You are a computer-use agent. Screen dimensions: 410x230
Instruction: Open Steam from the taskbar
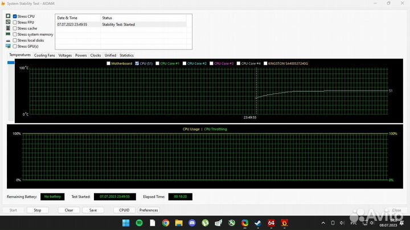click(x=258, y=224)
